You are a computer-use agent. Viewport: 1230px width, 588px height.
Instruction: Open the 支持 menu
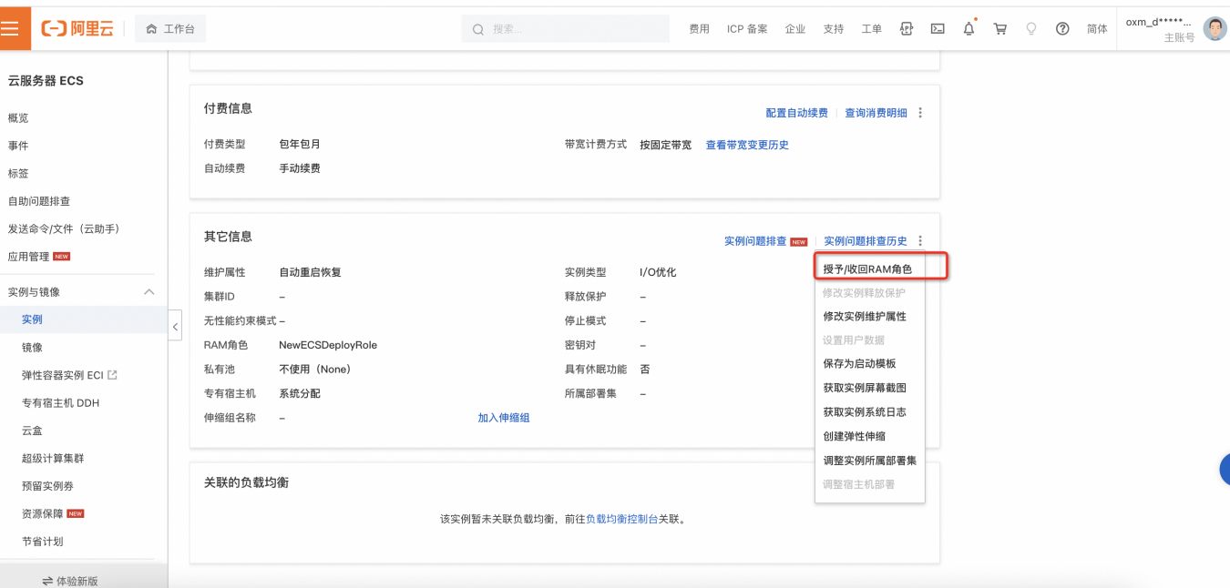pyautogui.click(x=834, y=29)
